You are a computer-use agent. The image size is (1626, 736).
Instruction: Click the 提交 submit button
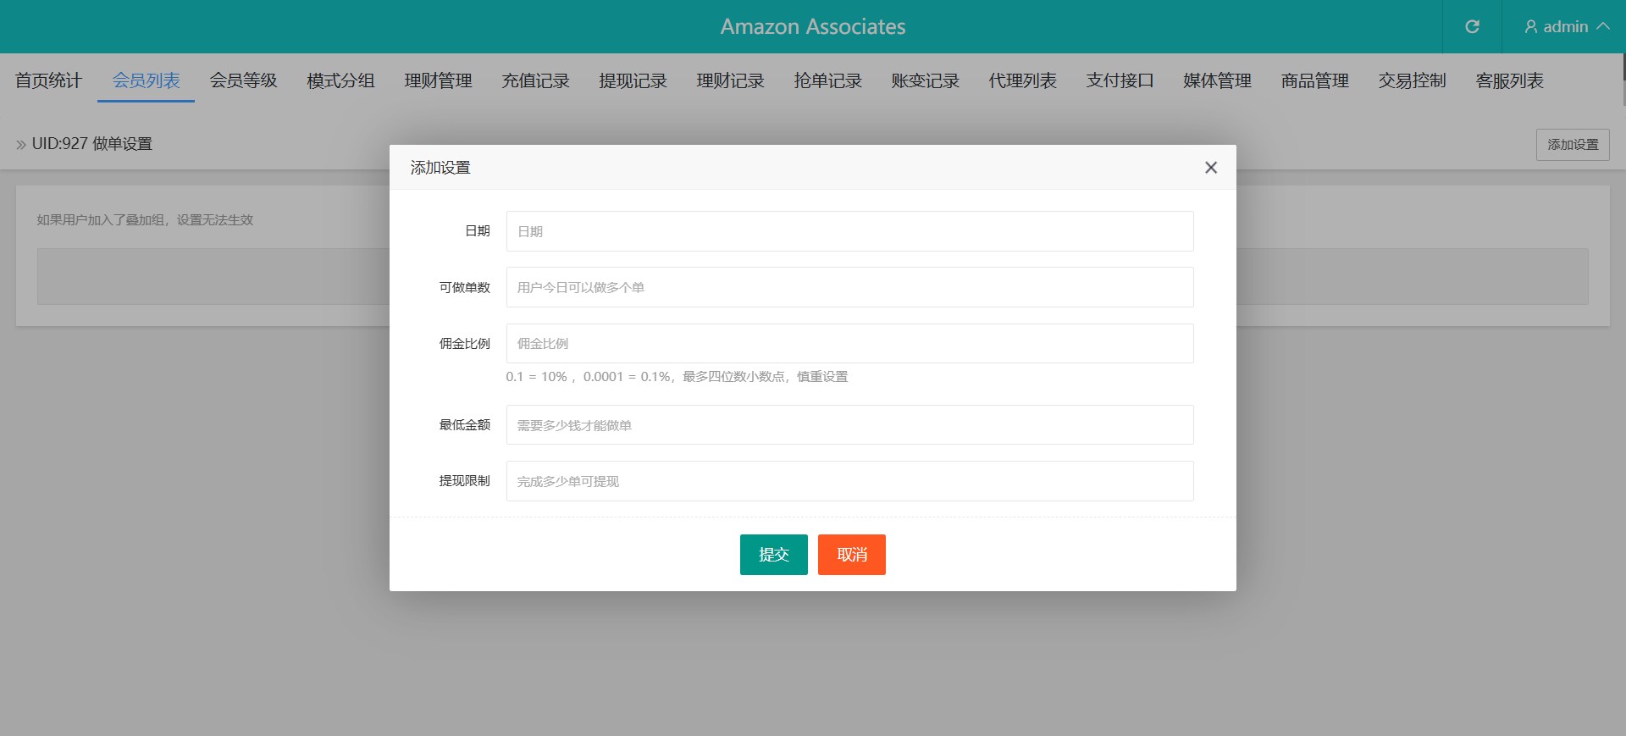point(773,555)
